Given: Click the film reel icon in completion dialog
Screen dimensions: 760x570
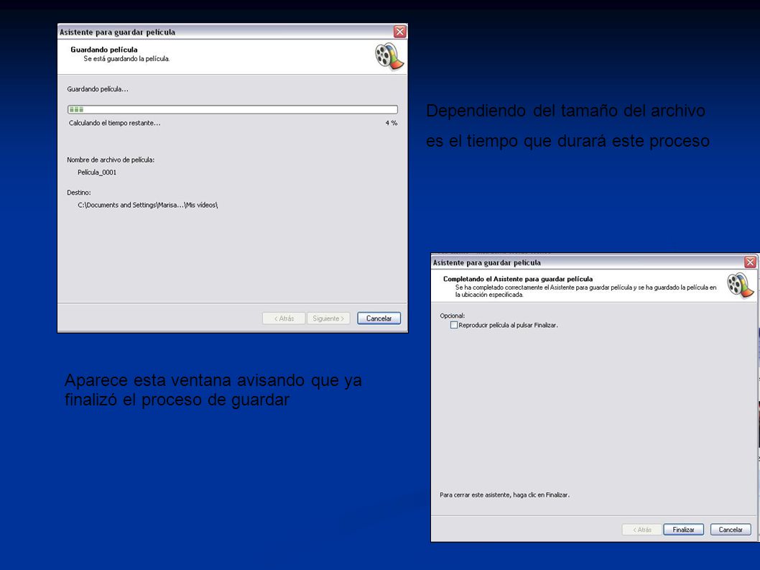Looking at the screenshot, I should click(740, 285).
